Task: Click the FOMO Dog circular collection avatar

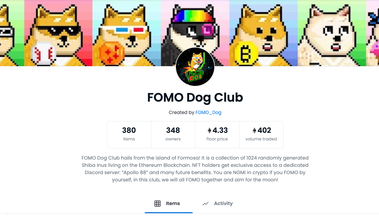Action: (x=195, y=67)
